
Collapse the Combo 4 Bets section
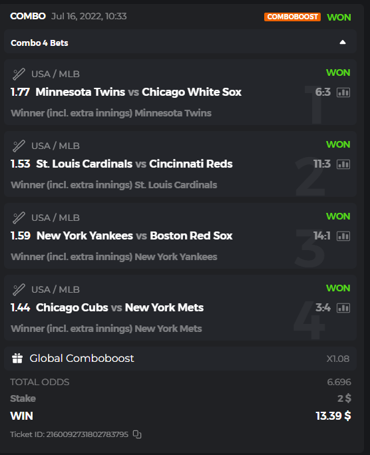coord(343,43)
